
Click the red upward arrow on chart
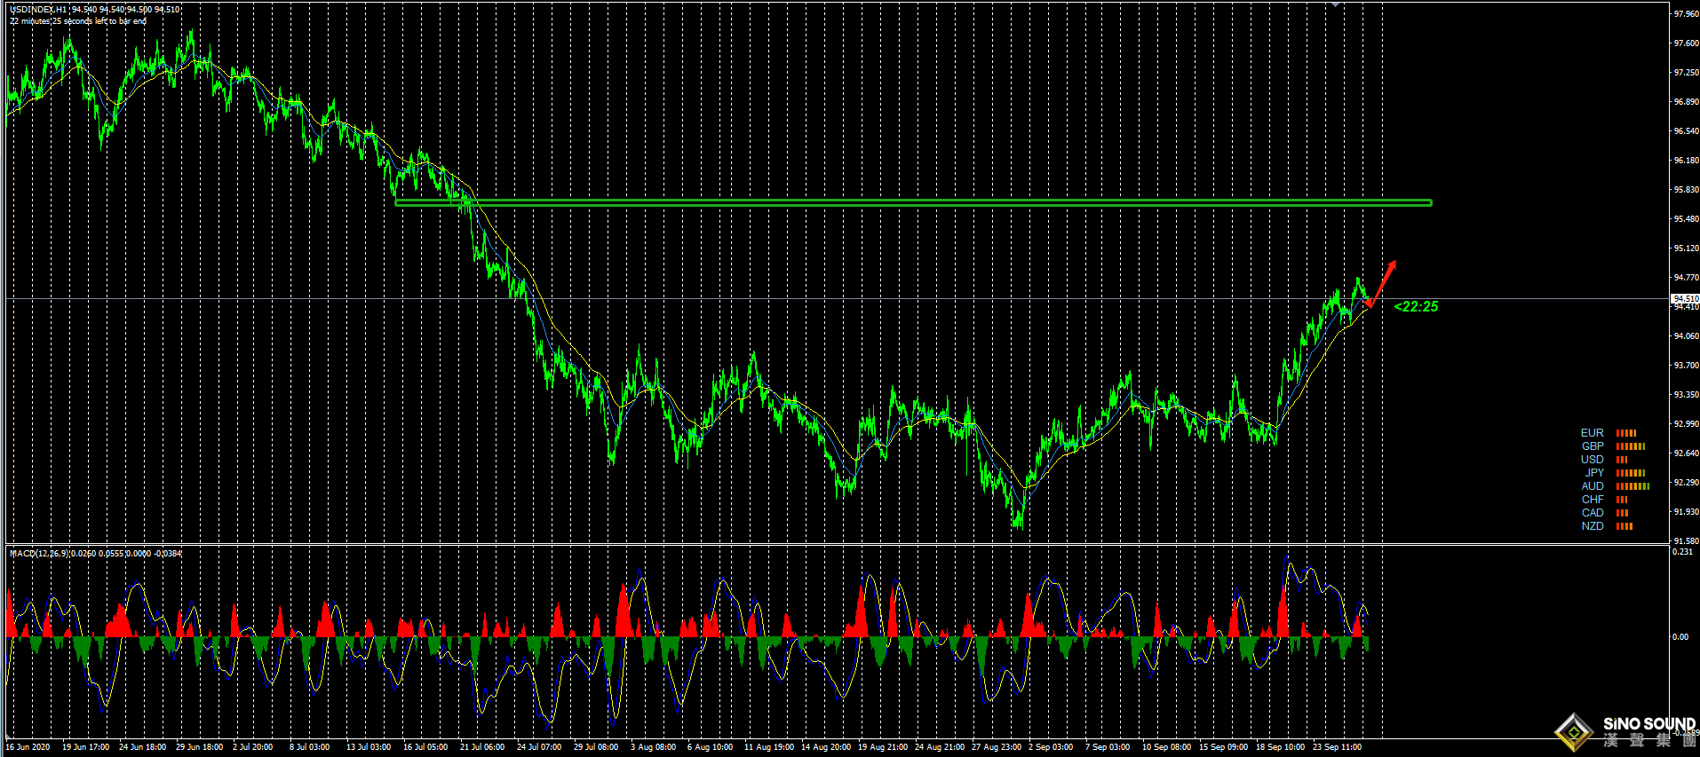[1382, 283]
